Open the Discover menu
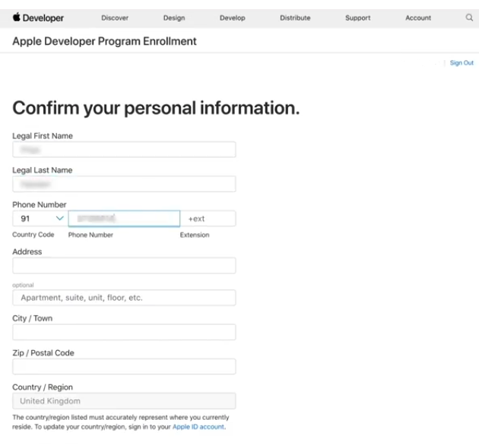Viewport: 479px width, 445px height. pos(115,18)
